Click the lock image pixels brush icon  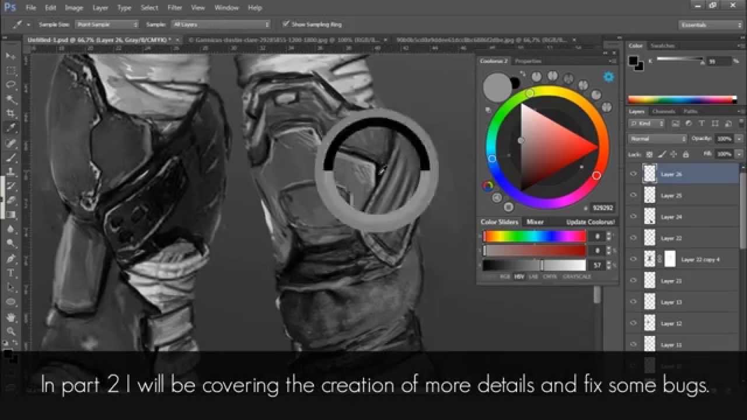pos(662,155)
